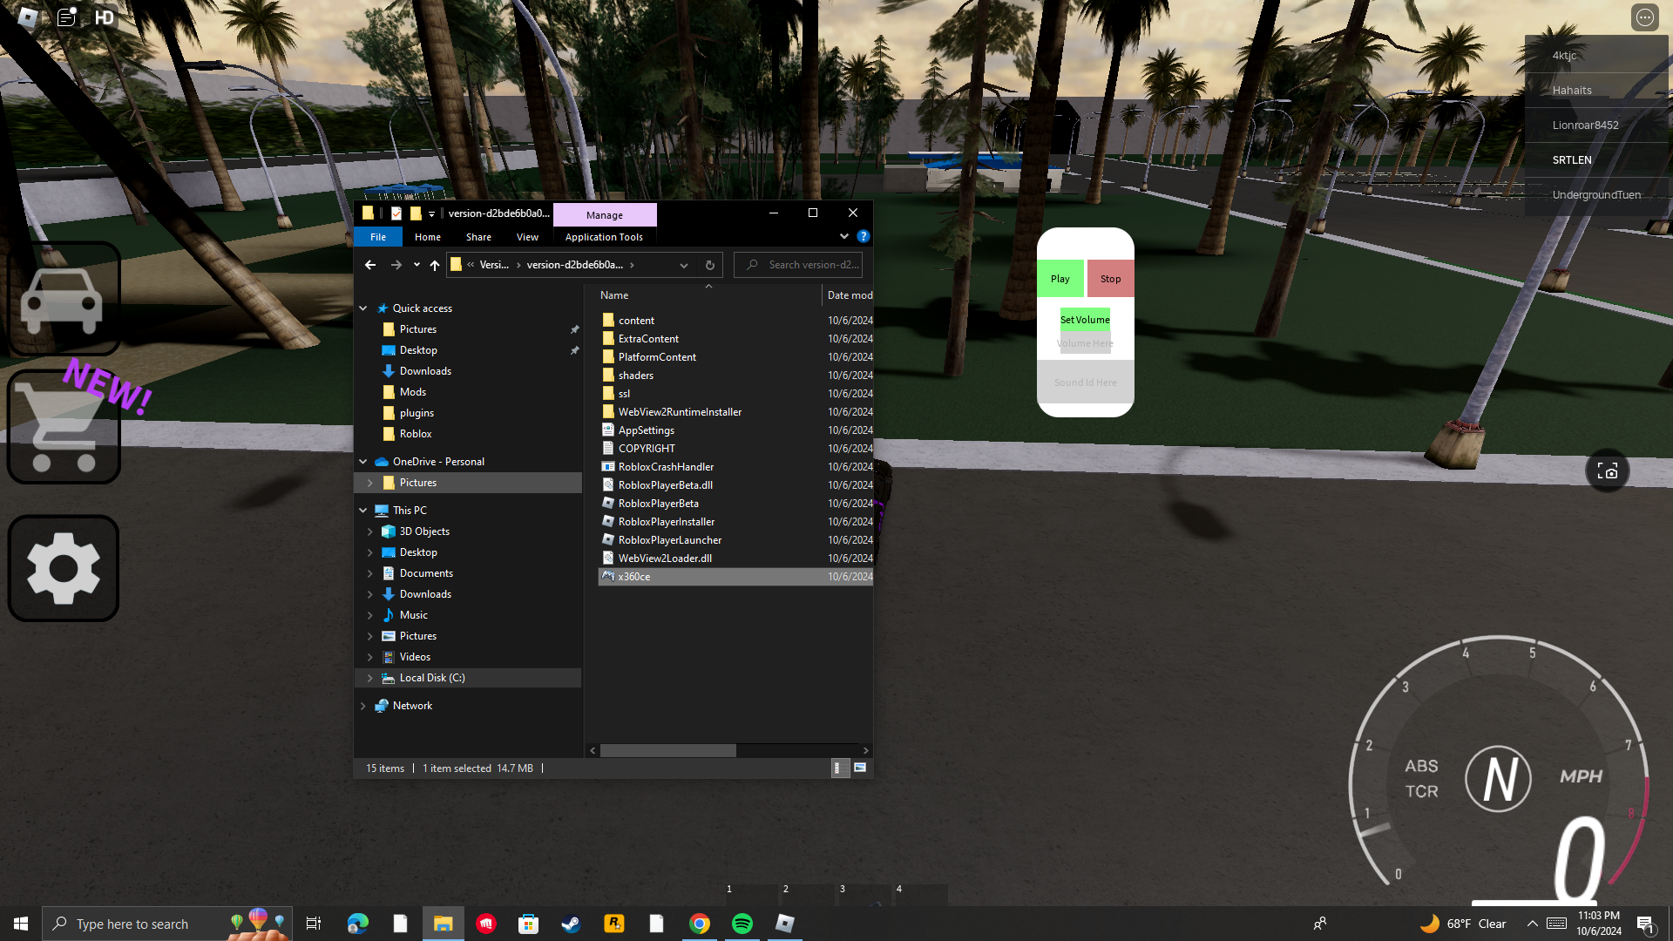Open the gear settings icon in game
1673x941 pixels.
tap(63, 568)
